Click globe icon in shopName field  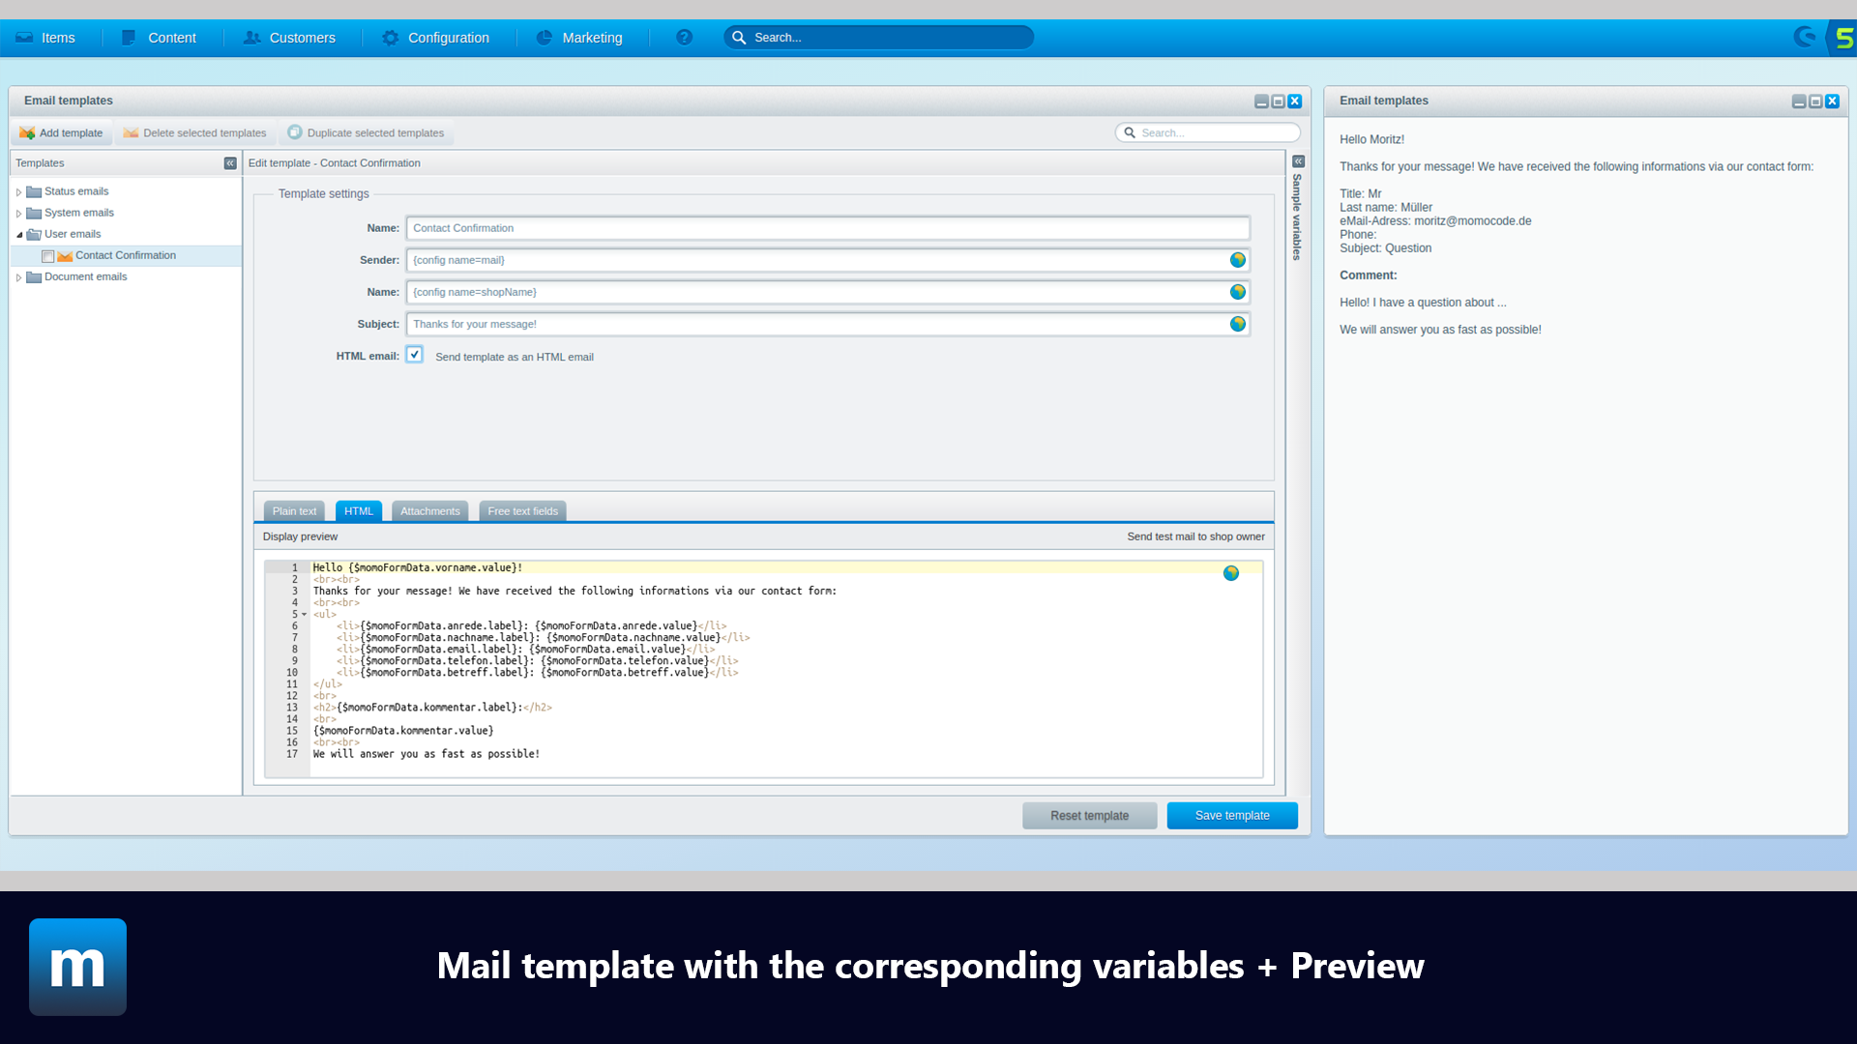[x=1237, y=292]
